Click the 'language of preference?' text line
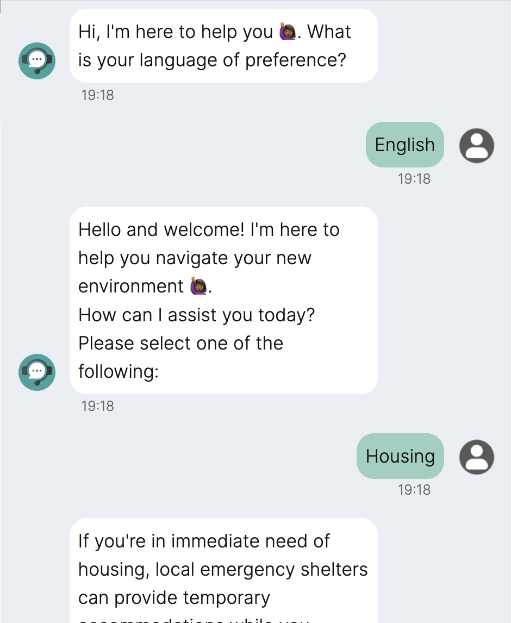 tap(212, 60)
